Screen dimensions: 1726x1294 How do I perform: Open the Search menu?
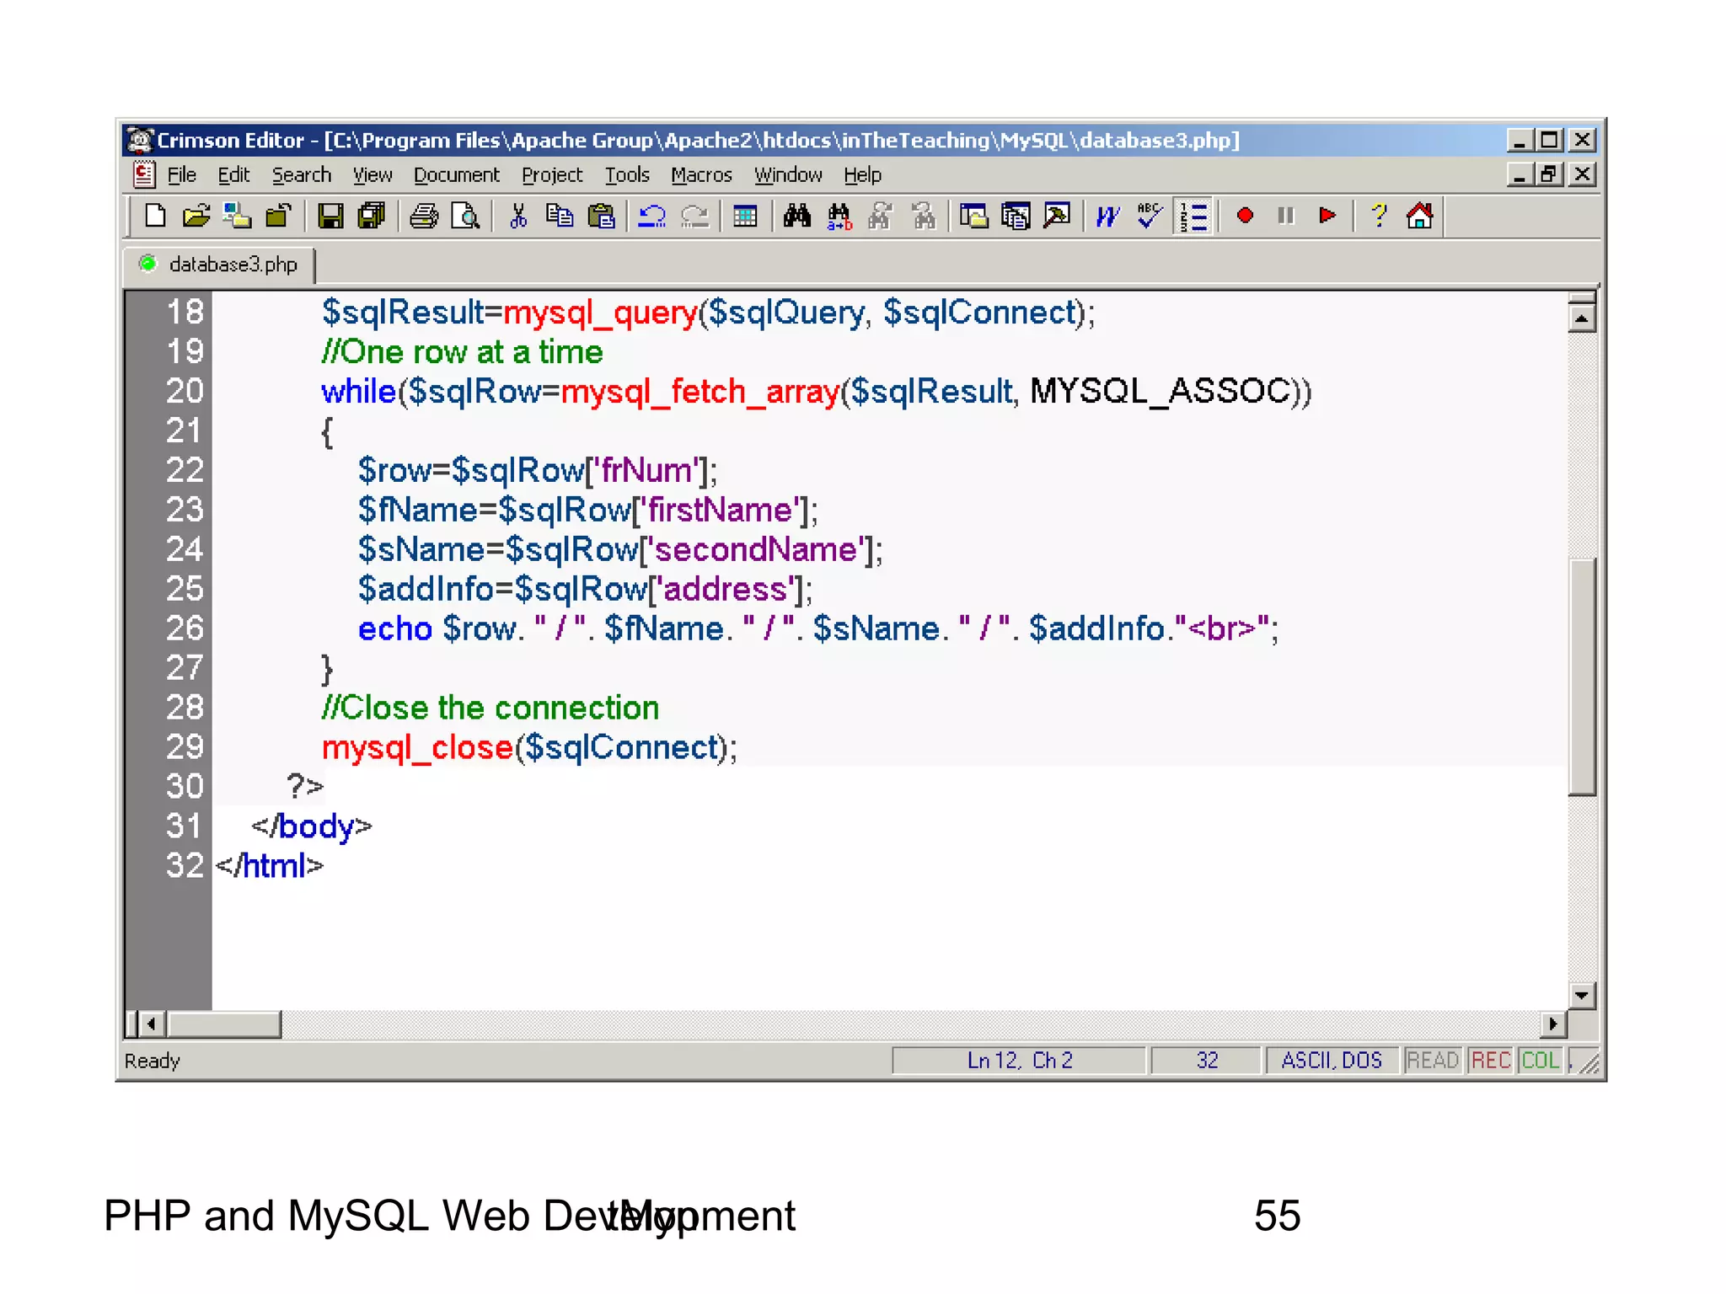tap(301, 175)
